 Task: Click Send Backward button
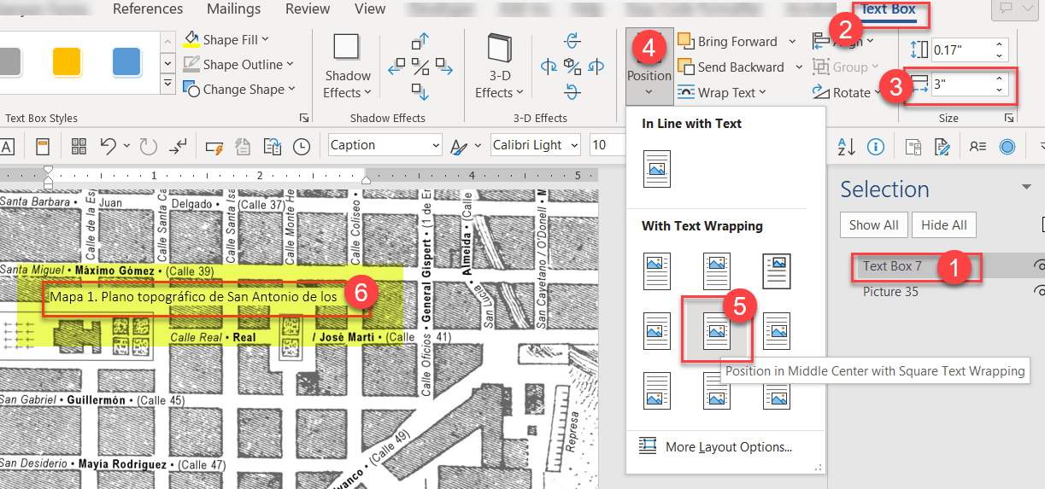(731, 67)
